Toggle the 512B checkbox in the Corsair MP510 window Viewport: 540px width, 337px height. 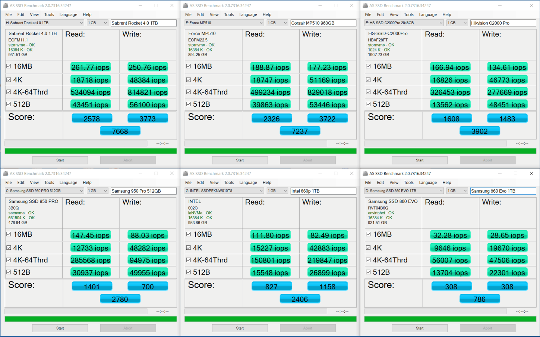point(189,104)
